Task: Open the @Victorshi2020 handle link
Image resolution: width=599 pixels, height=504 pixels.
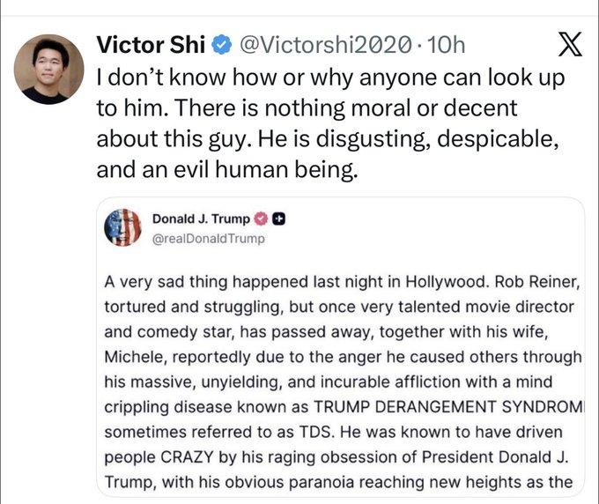Action: pyautogui.click(x=325, y=43)
